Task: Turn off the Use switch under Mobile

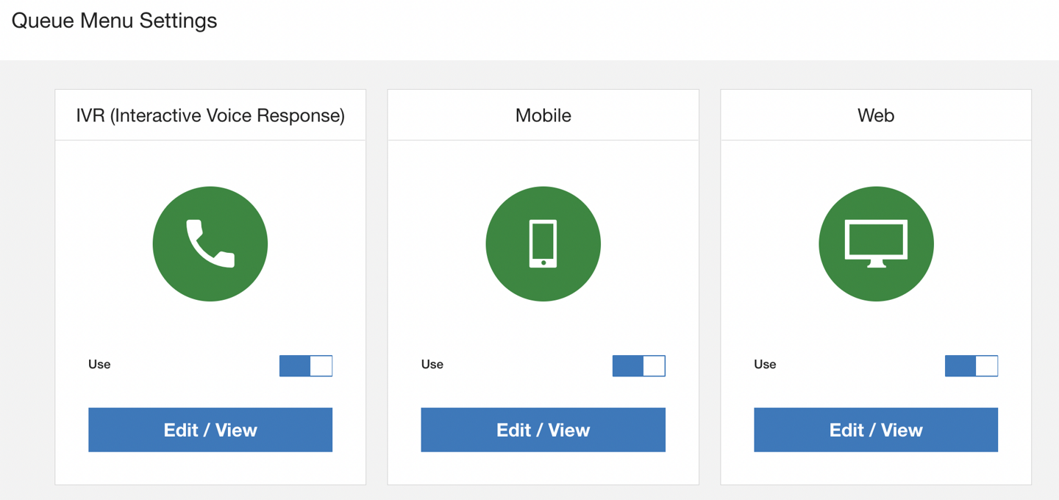Action: click(x=638, y=365)
